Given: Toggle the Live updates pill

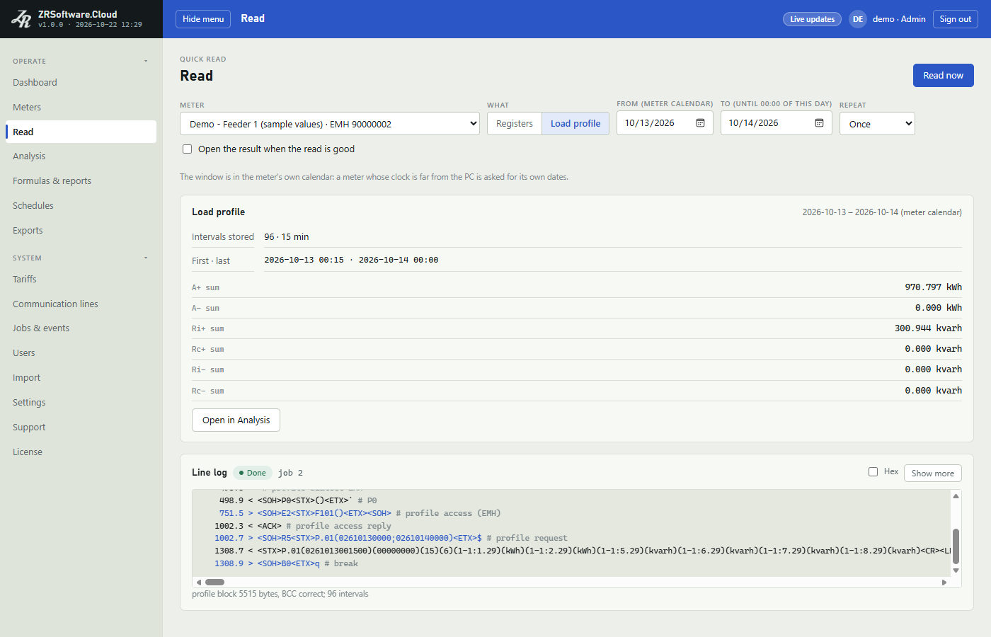Looking at the screenshot, I should pyautogui.click(x=812, y=19).
